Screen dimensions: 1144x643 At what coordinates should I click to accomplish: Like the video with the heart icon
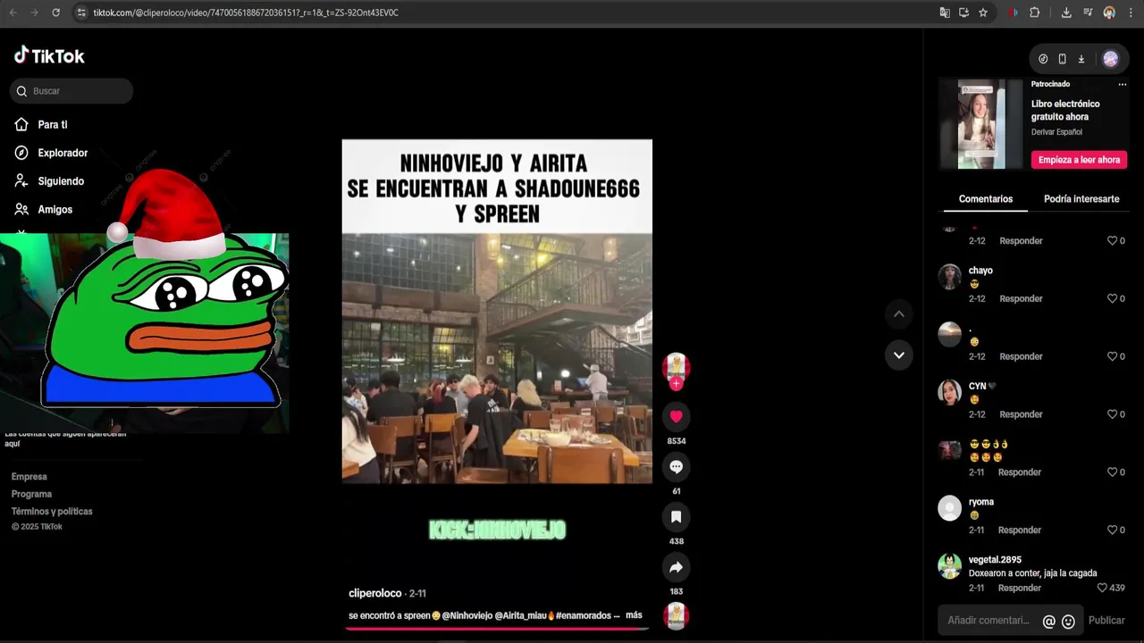676,416
